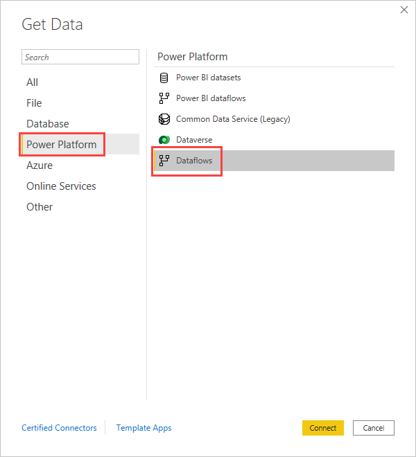416x457 pixels.
Task: Close the Get Data dialog
Action: point(404,10)
